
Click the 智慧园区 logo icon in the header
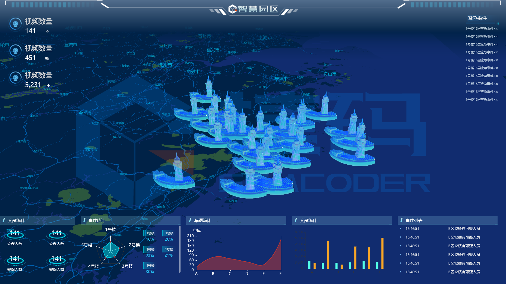coord(232,9)
